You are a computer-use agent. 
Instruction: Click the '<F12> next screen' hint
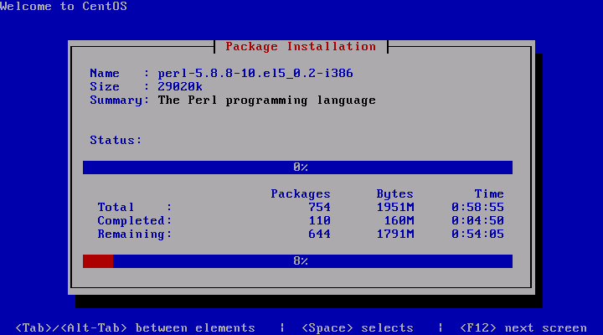point(523,328)
